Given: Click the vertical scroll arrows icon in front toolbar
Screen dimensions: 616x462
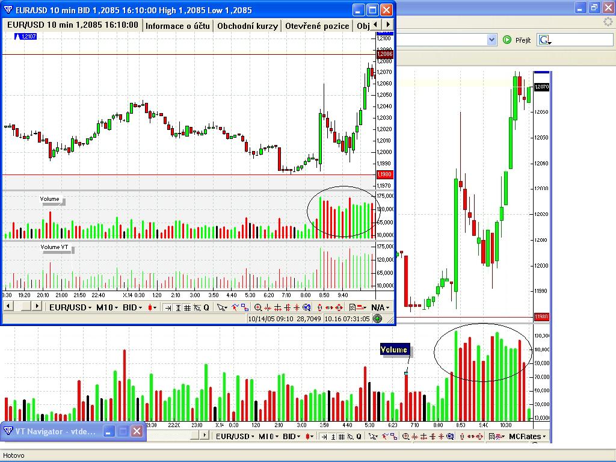Looking at the screenshot, I should (x=320, y=307).
